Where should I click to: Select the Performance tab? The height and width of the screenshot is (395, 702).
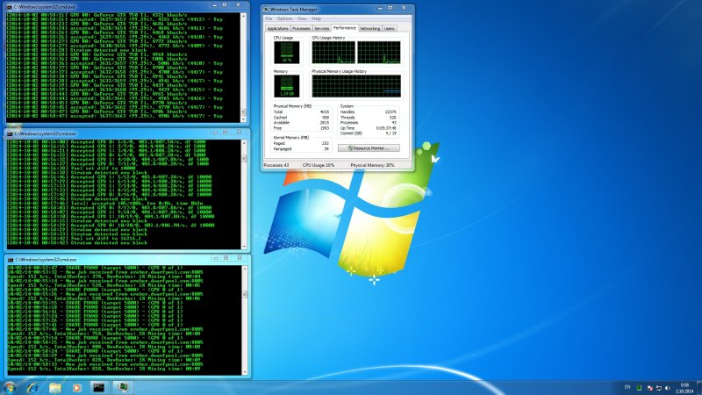[344, 28]
